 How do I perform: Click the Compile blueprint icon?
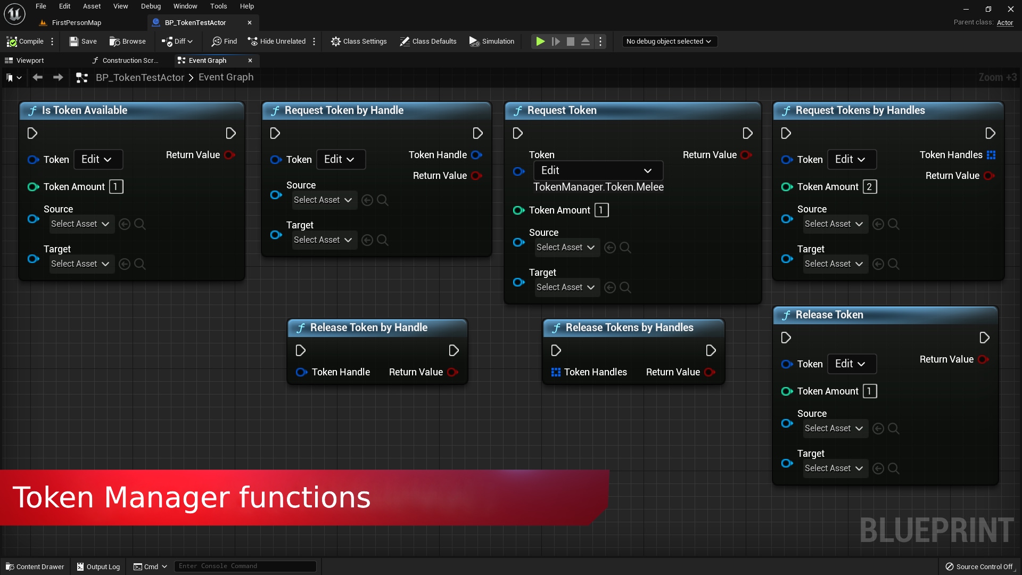[x=12, y=42]
